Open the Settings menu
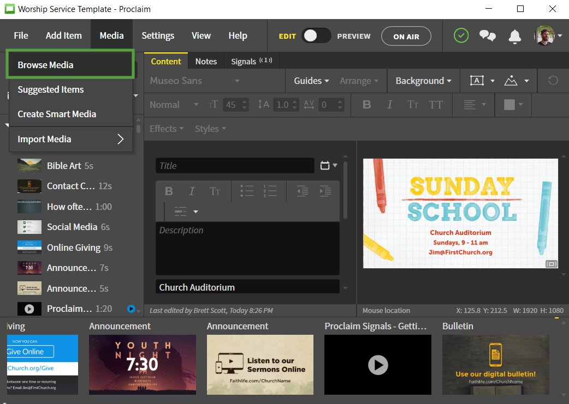This screenshot has width=569, height=404. 158,35
